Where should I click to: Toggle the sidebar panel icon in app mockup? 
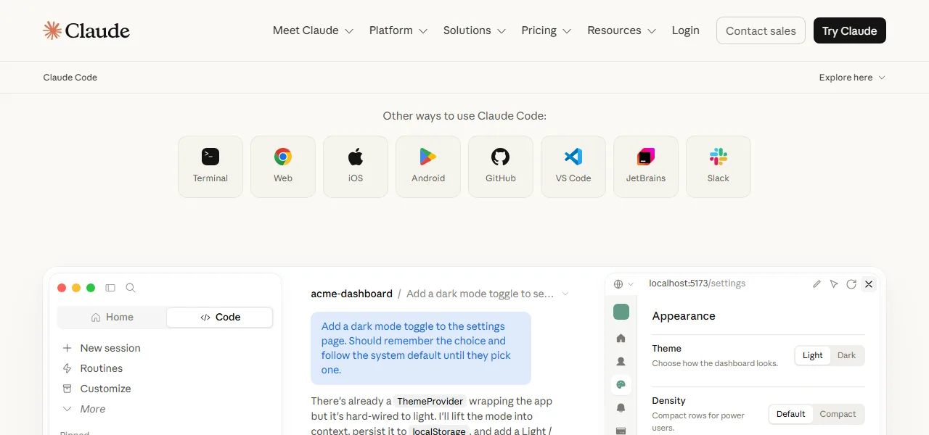[110, 288]
